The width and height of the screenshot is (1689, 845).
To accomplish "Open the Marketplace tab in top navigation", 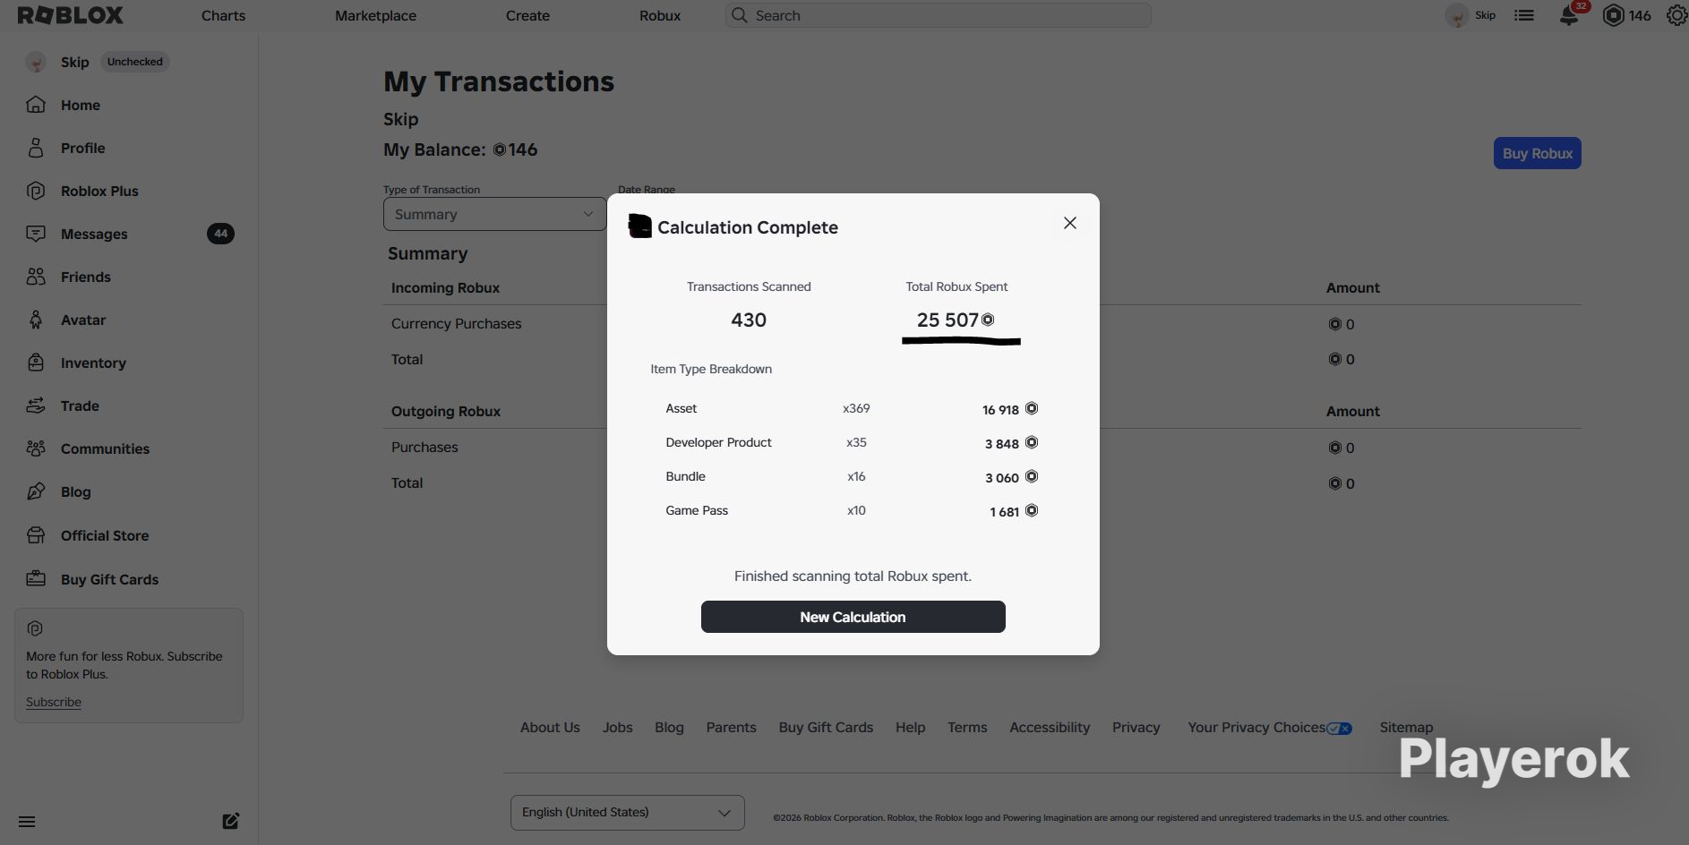I will tap(375, 15).
